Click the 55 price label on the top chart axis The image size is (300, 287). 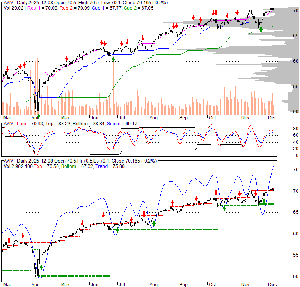pyautogui.click(x=296, y=87)
